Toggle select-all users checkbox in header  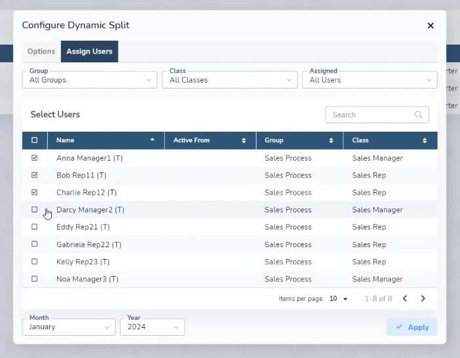pyautogui.click(x=34, y=140)
